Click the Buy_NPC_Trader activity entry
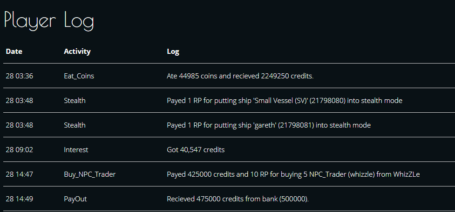This screenshot has width=455, height=212. pyautogui.click(x=90, y=175)
